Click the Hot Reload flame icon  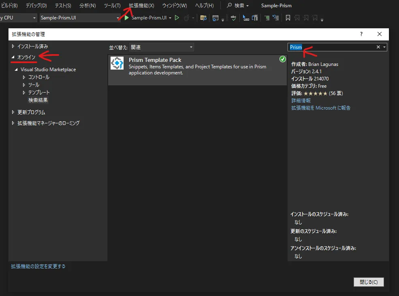point(186,18)
